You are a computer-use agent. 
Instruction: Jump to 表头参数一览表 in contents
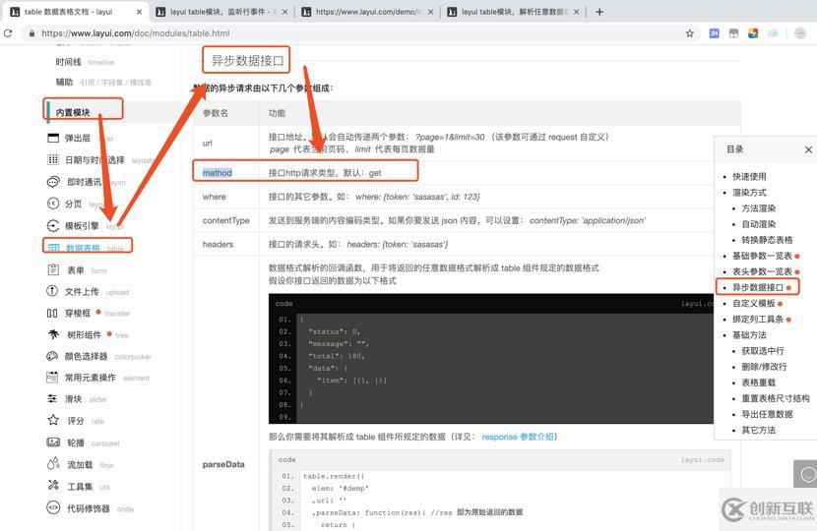(x=762, y=271)
